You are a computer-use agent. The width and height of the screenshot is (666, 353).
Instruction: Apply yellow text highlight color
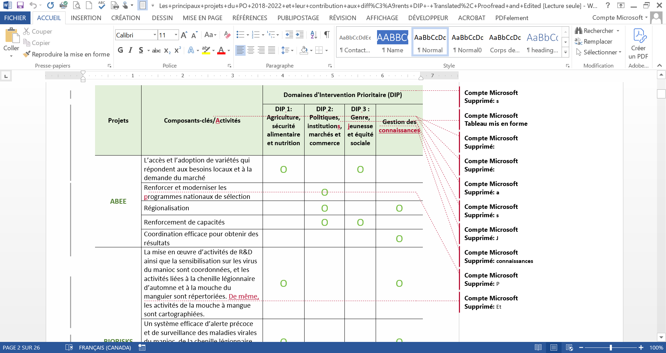point(206,50)
